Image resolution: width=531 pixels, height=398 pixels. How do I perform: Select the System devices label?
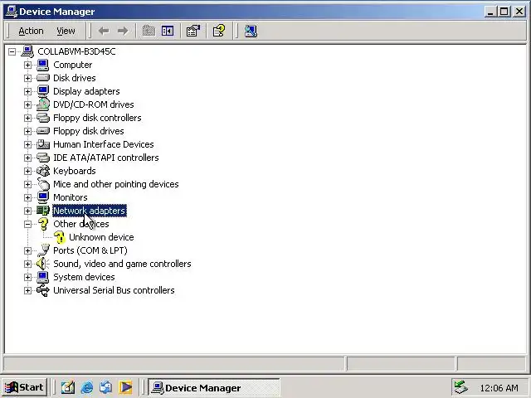[84, 277]
